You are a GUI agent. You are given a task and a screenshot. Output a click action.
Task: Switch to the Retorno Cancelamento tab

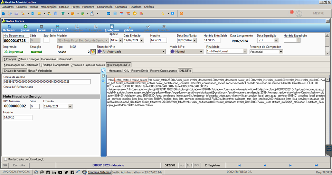[163, 71]
